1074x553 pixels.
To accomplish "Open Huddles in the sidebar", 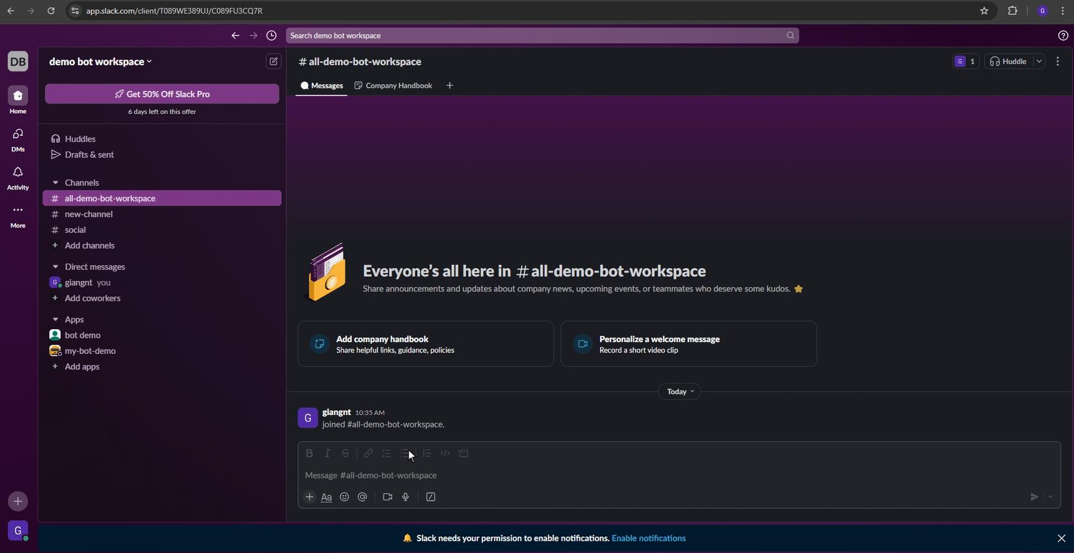I will tap(162, 139).
